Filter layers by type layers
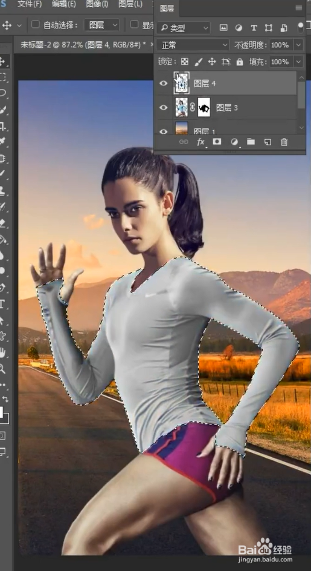The height and width of the screenshot is (571, 311). (254, 28)
